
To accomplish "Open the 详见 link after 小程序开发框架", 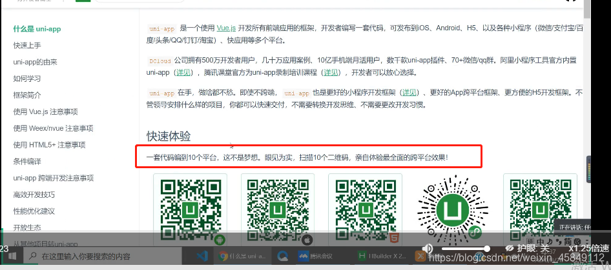I will (x=409, y=93).
